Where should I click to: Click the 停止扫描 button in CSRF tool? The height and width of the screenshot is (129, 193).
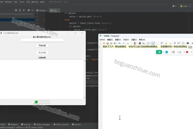click(42, 53)
